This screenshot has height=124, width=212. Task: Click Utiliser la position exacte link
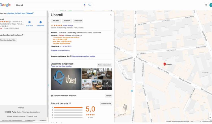[x=16, y=116]
